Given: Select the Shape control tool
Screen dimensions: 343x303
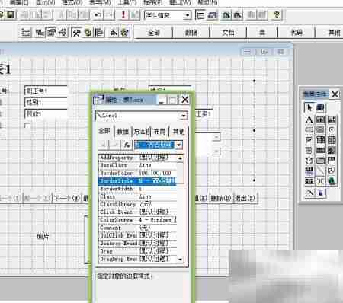Looking at the screenshot, I should click(332, 171).
